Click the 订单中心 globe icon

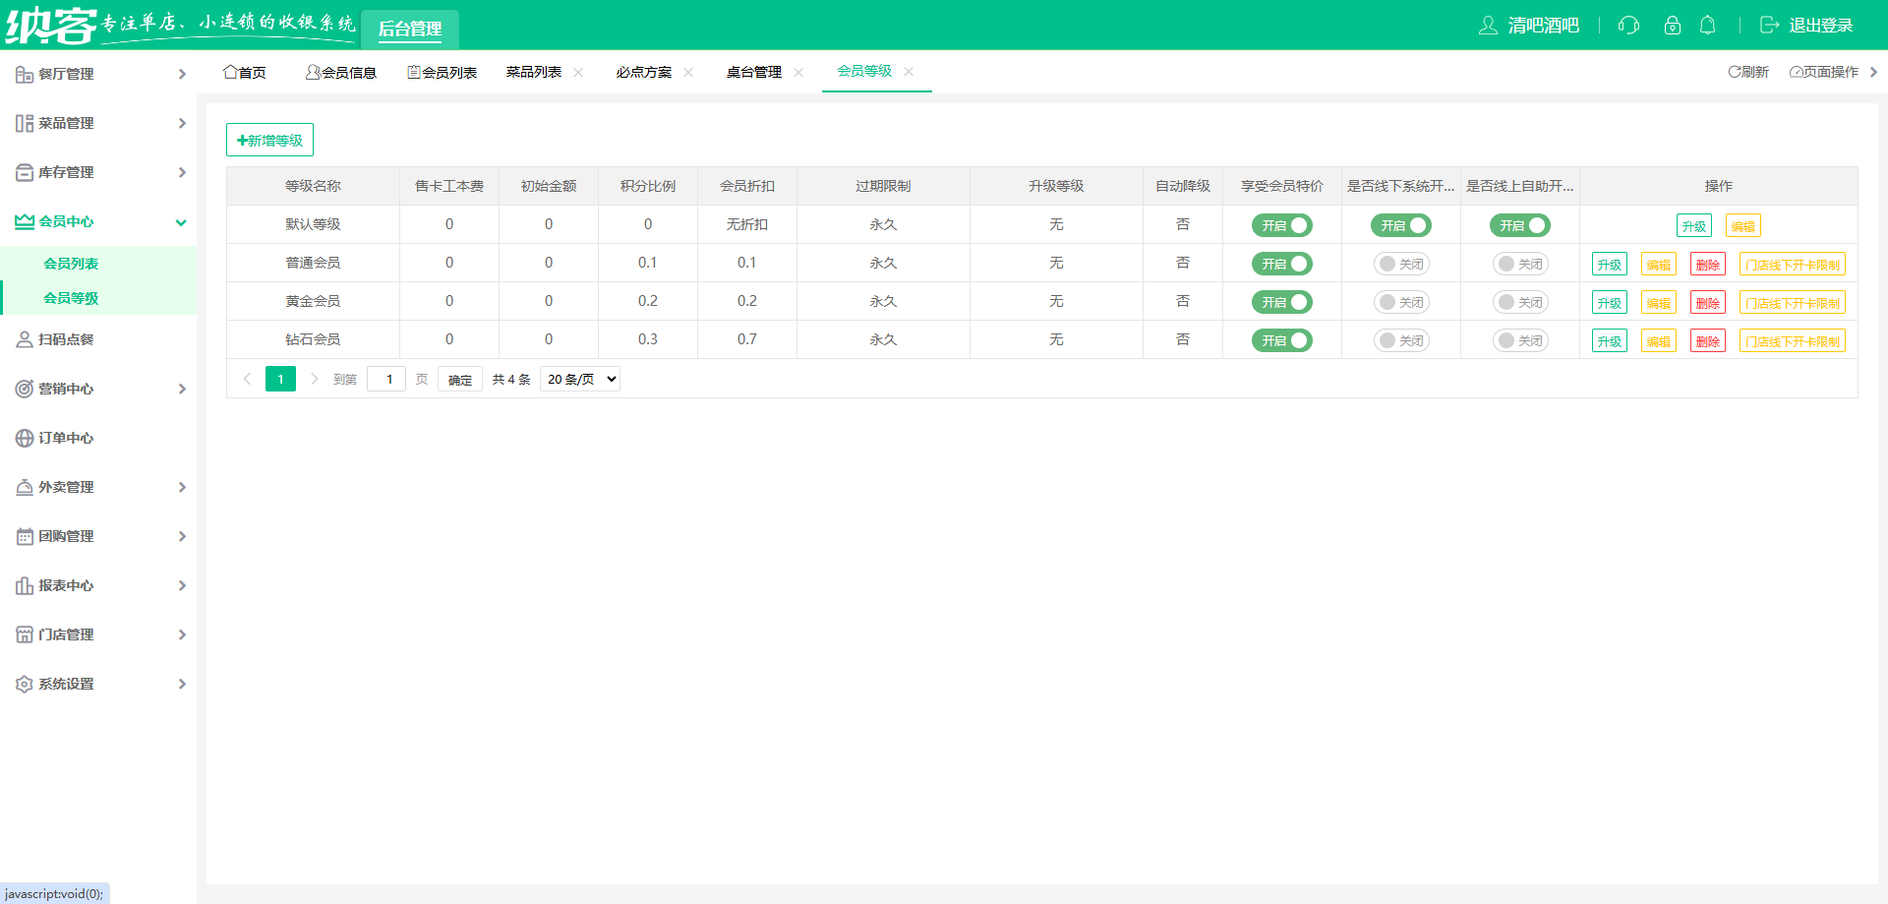(25, 438)
